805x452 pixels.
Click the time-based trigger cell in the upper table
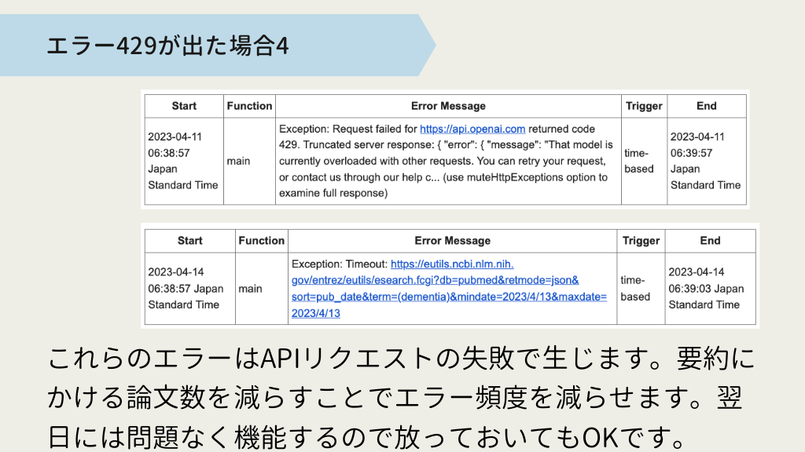point(639,161)
